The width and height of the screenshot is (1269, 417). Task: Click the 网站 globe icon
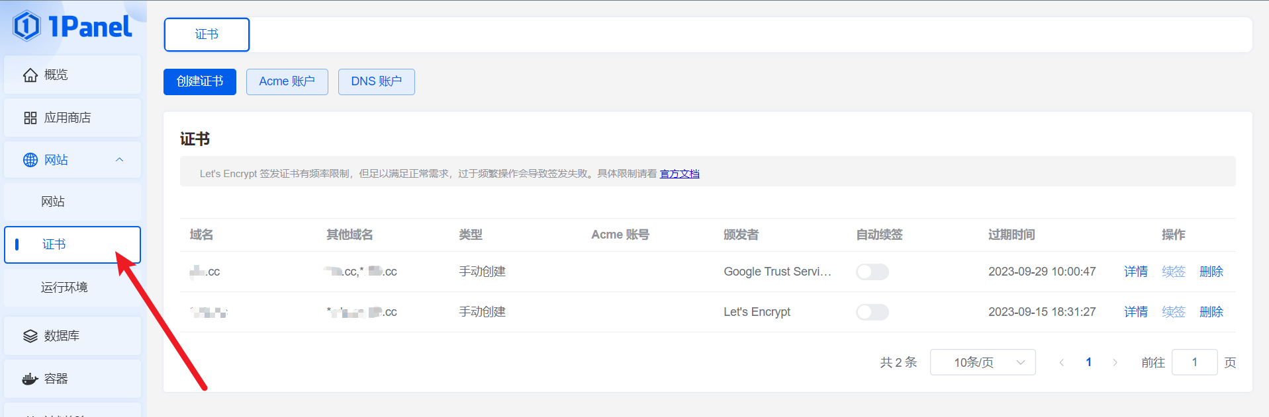click(x=30, y=160)
